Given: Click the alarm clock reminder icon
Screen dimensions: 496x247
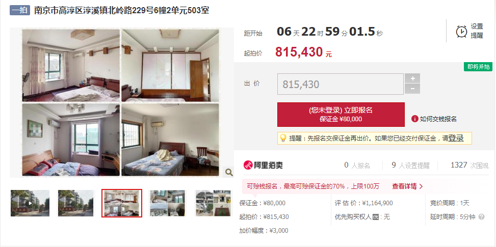Looking at the screenshot, I should pos(461,32).
